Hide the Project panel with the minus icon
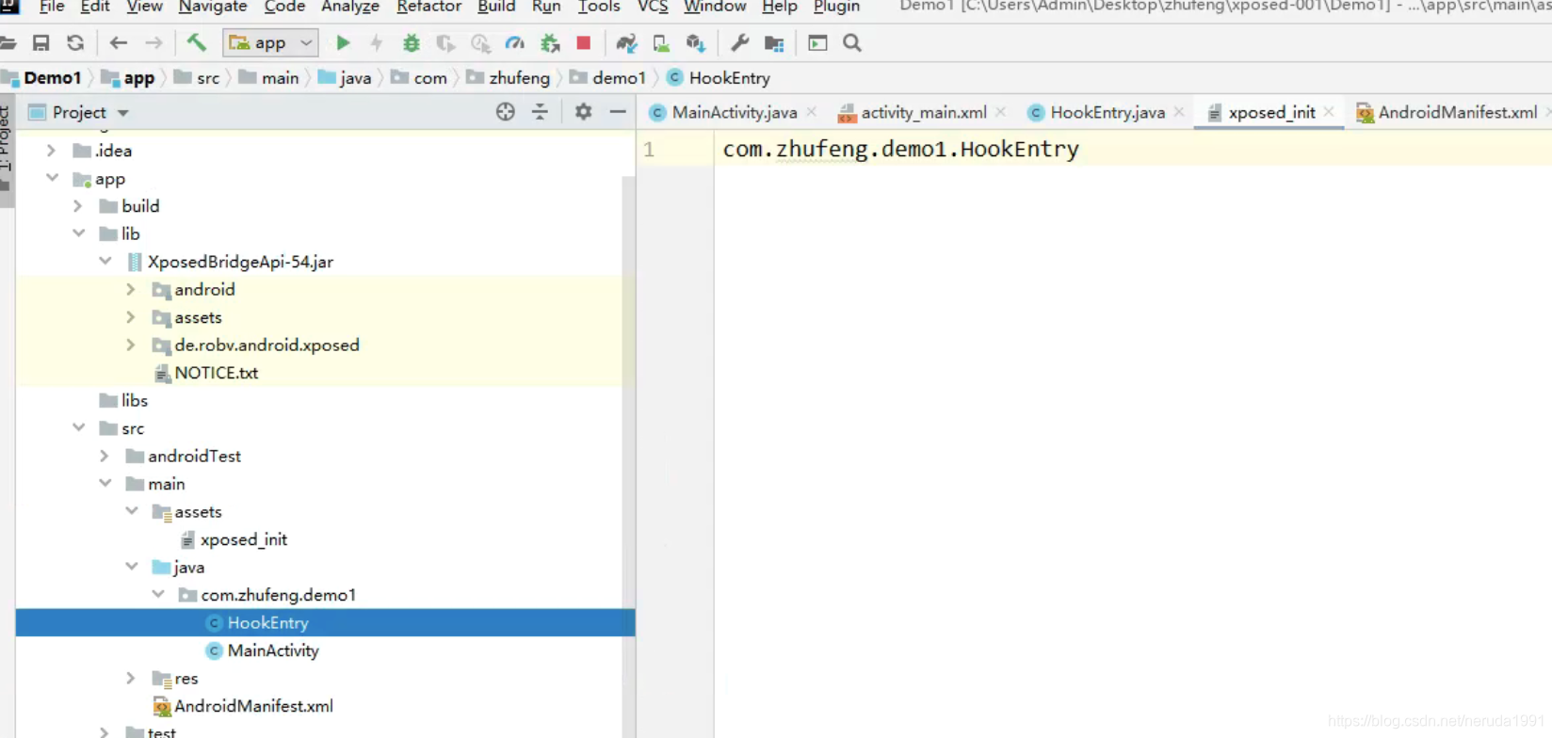The image size is (1552, 738). point(618,112)
